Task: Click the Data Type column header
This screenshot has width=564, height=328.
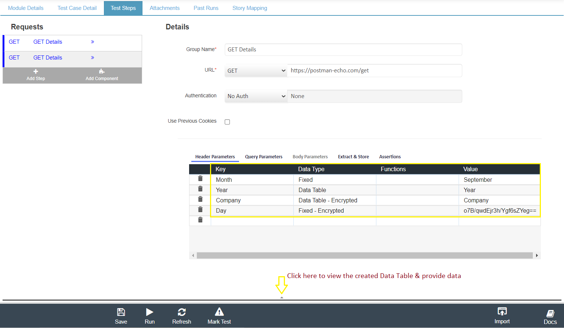Action: (335, 169)
